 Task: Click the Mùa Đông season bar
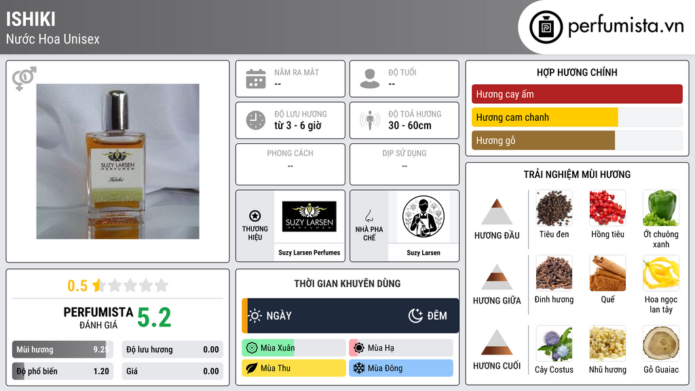coord(400,368)
